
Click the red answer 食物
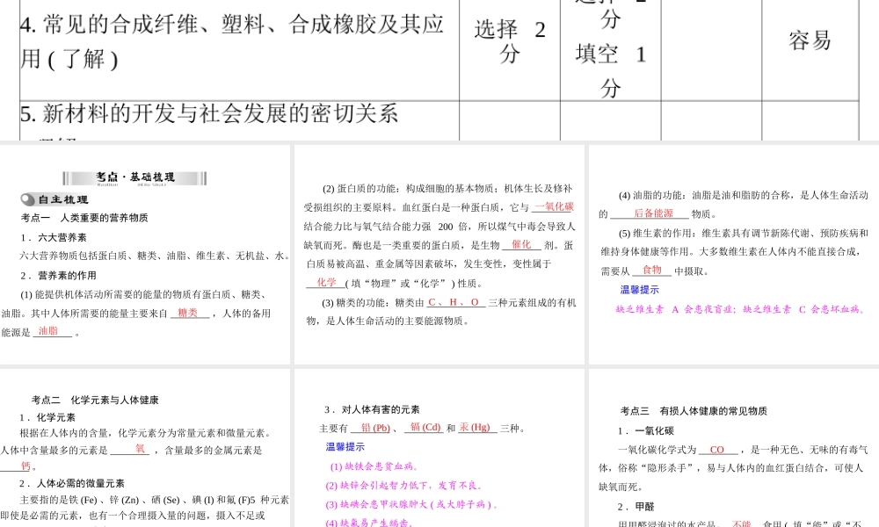(652, 271)
